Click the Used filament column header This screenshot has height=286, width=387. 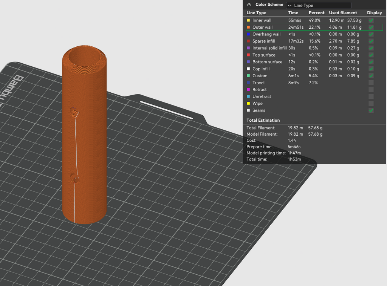coord(343,13)
